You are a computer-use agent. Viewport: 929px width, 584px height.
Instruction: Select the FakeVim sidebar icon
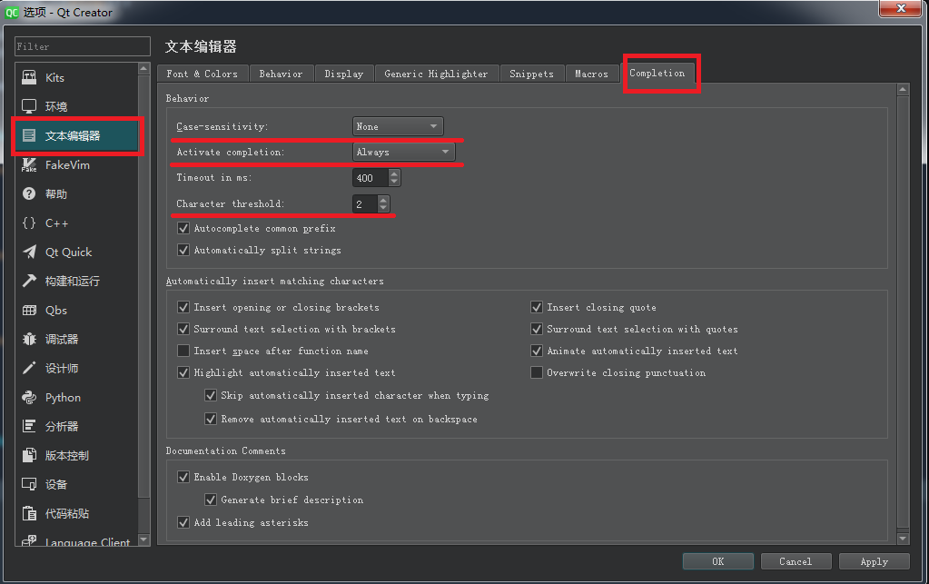coord(29,164)
